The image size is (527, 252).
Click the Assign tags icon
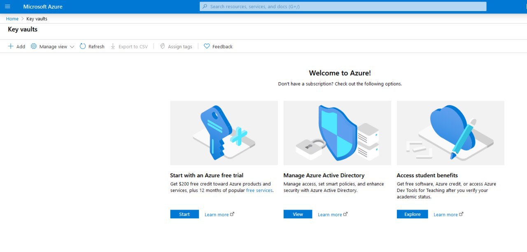[163, 46]
